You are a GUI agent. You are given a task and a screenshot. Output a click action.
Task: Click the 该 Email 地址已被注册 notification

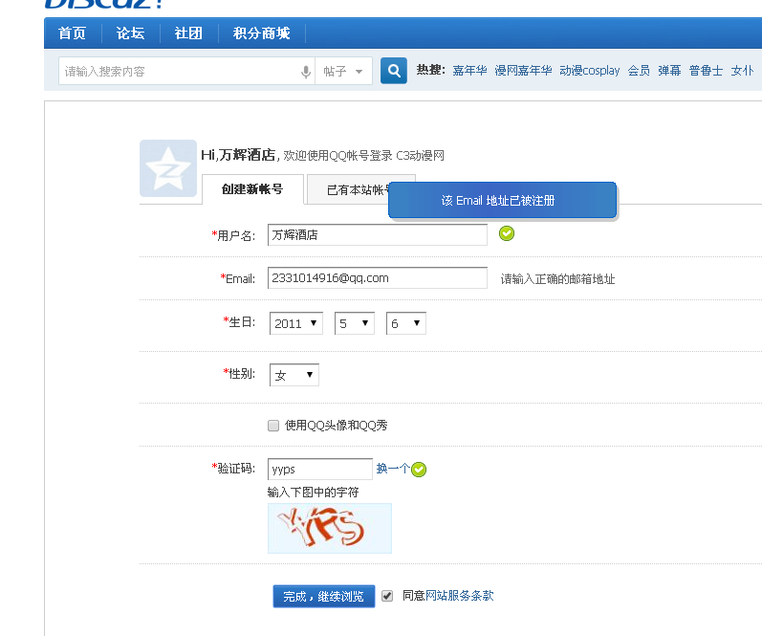502,200
